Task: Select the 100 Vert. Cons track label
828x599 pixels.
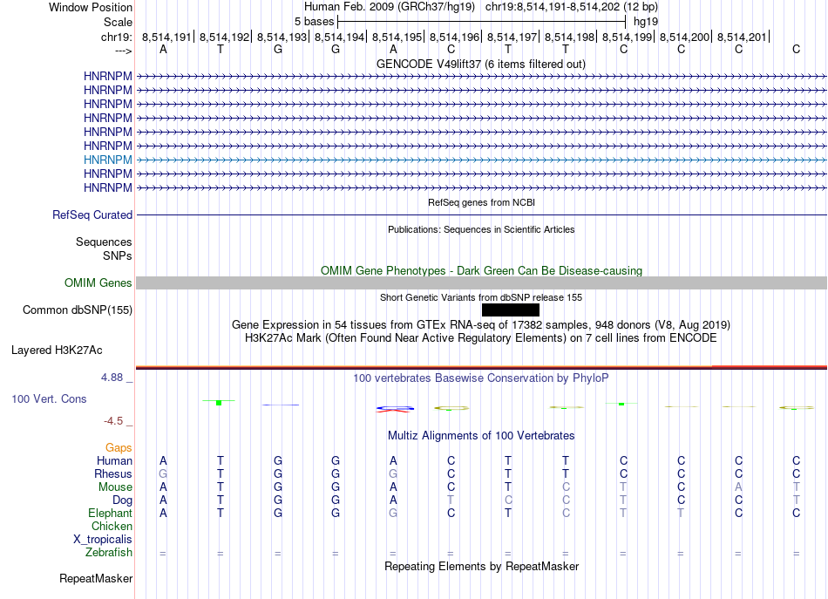Action: coord(49,399)
